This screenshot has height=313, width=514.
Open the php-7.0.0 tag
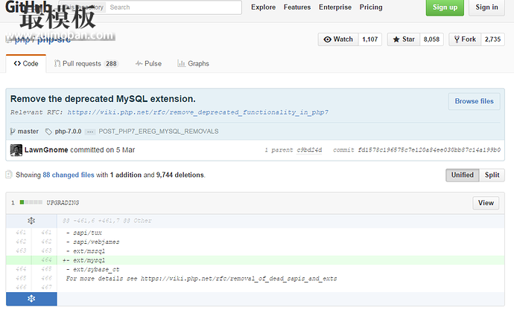68,132
